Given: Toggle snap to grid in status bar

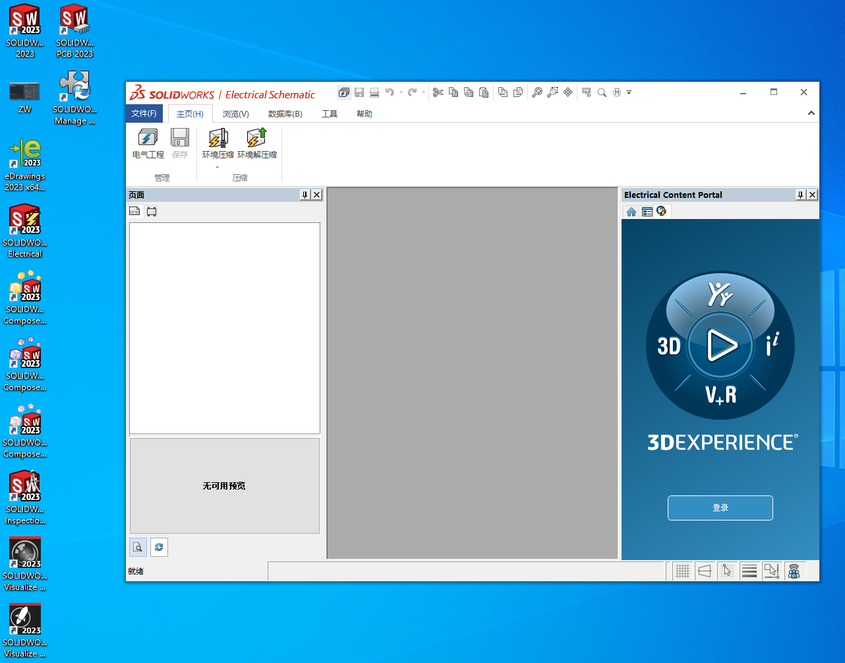Looking at the screenshot, I should (727, 571).
